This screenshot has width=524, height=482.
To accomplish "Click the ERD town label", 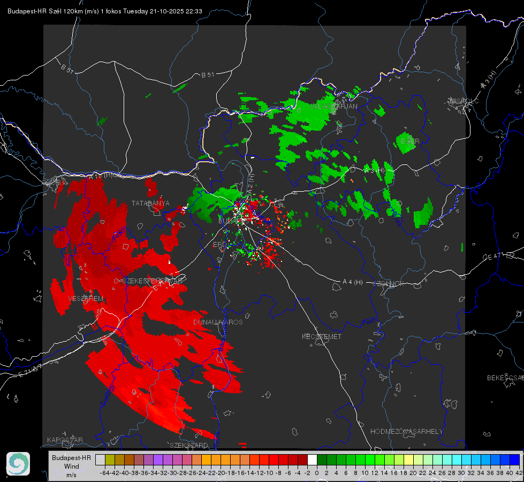I will [x=219, y=245].
